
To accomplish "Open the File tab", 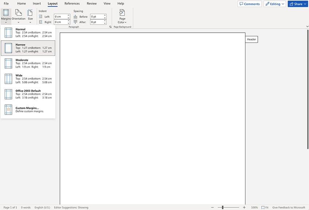I will tap(6, 4).
